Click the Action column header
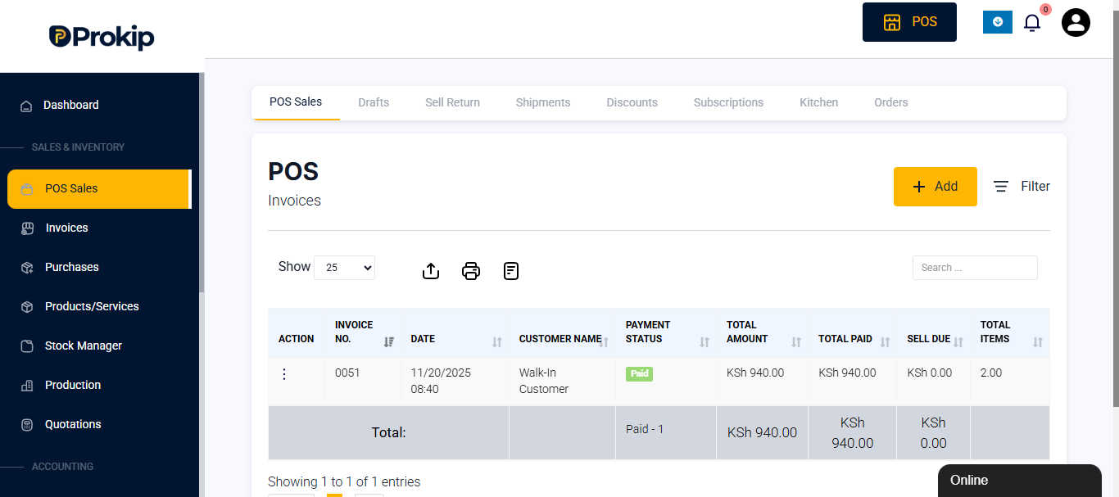1119x497 pixels. pyautogui.click(x=296, y=339)
